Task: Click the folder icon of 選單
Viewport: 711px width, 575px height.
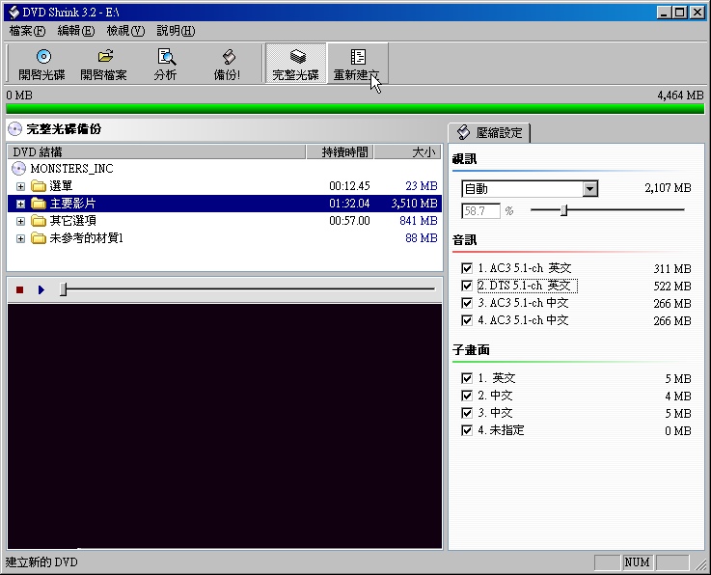Action: coord(39,186)
